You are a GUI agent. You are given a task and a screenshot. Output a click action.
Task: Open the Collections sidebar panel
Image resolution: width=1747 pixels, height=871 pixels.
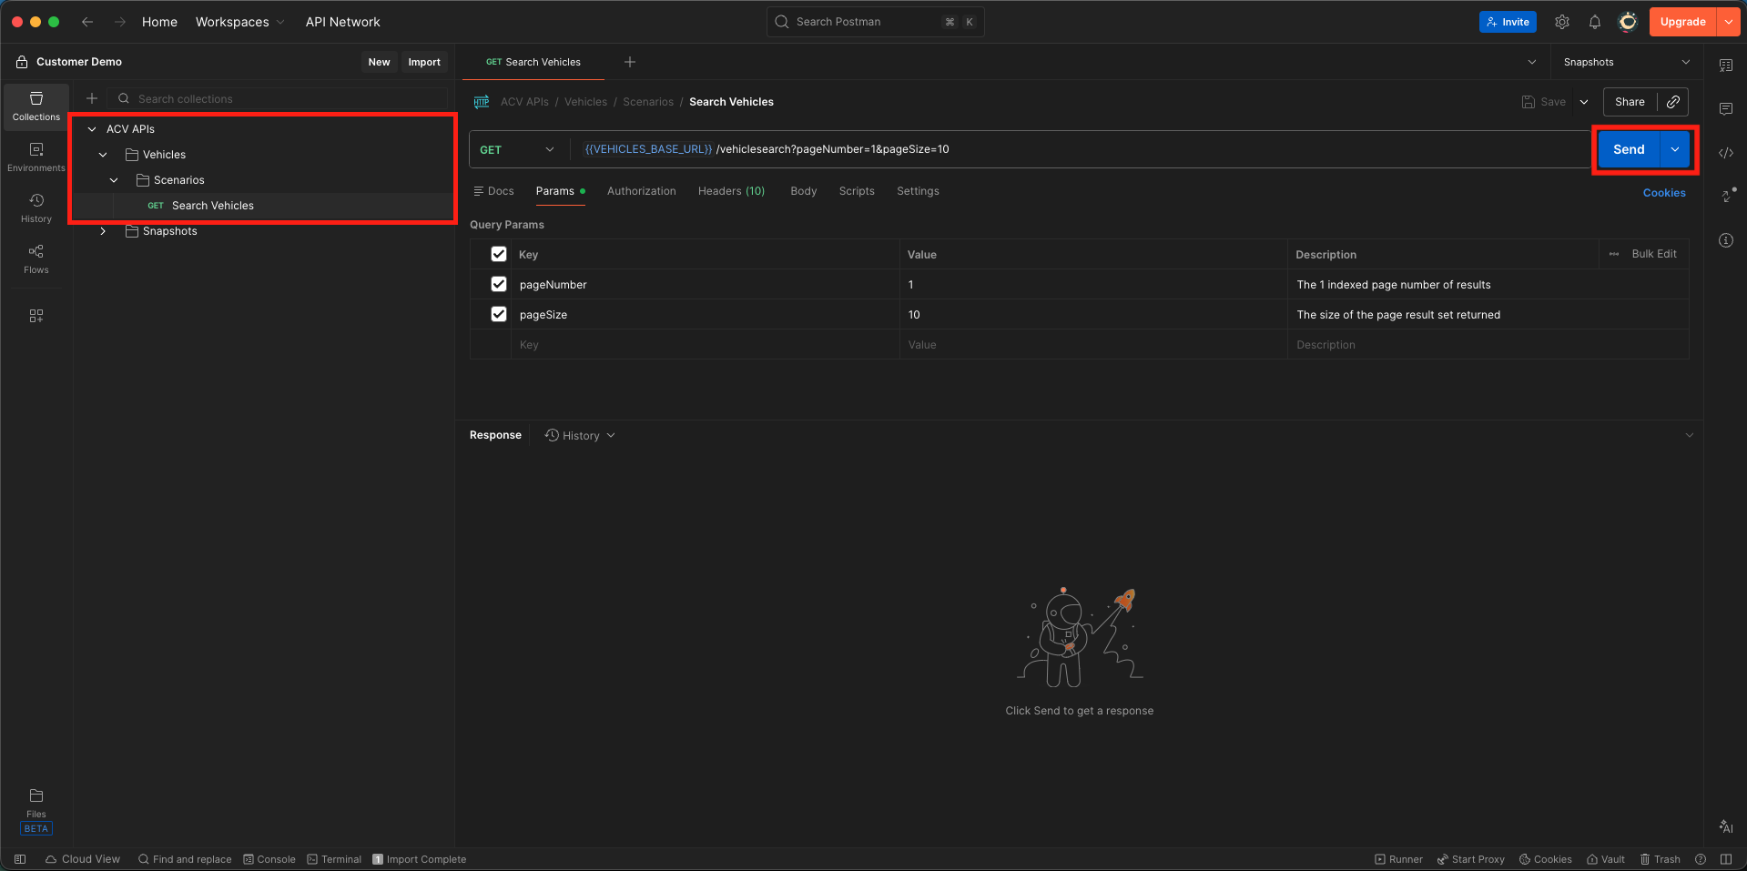tap(36, 105)
